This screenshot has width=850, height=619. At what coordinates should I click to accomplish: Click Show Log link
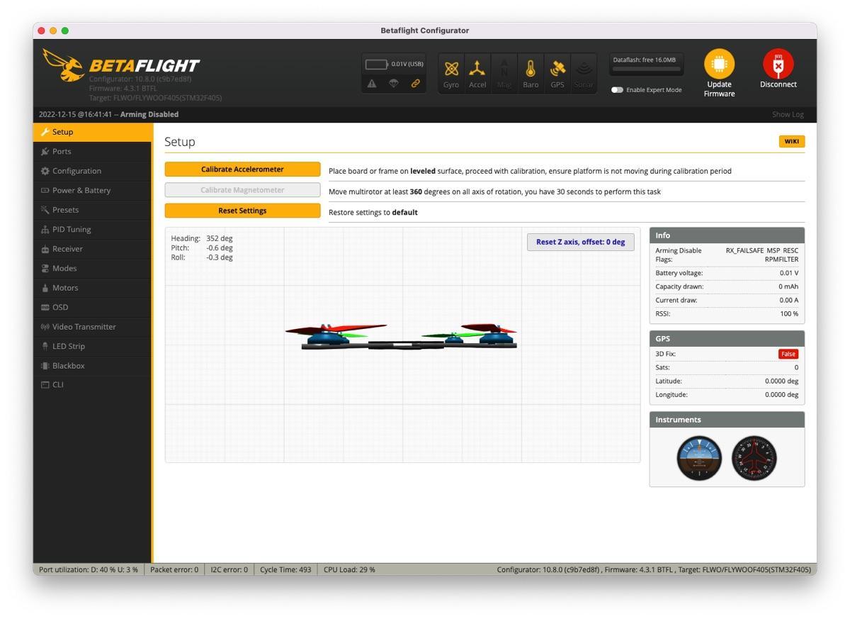point(788,115)
